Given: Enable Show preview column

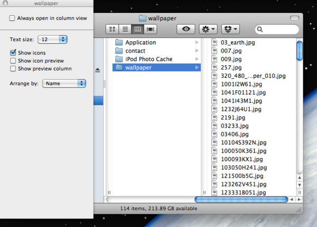Looking at the screenshot, I should click(x=13, y=68).
